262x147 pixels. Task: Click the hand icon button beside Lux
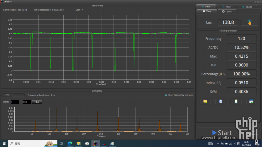[x=249, y=22]
